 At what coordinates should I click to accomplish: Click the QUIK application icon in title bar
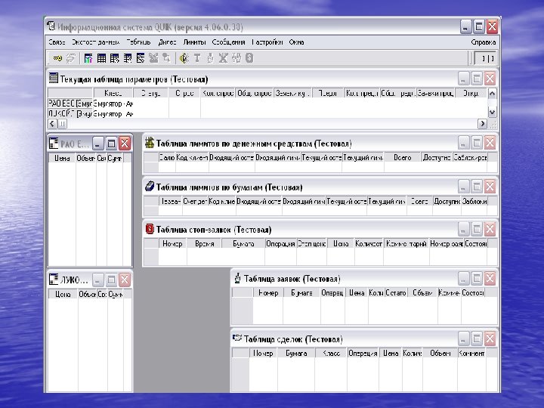(x=51, y=26)
